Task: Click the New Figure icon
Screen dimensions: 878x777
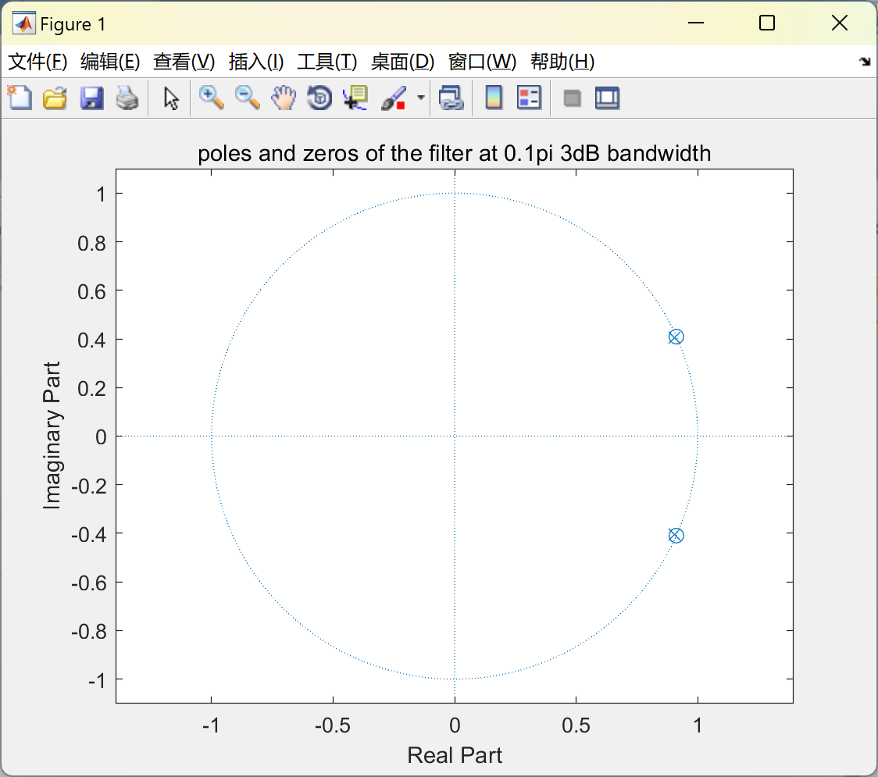Action: coord(20,98)
